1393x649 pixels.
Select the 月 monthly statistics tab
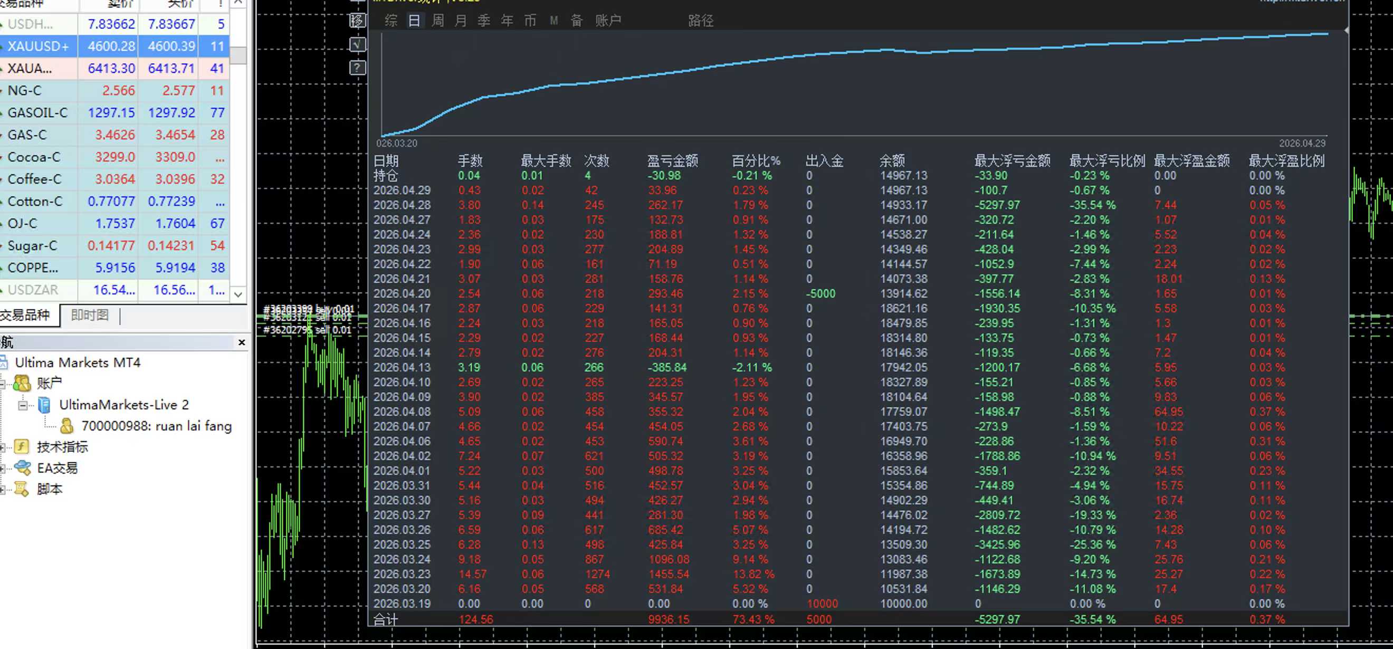pyautogui.click(x=460, y=21)
